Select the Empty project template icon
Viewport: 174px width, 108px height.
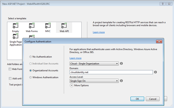[x=16, y=26]
